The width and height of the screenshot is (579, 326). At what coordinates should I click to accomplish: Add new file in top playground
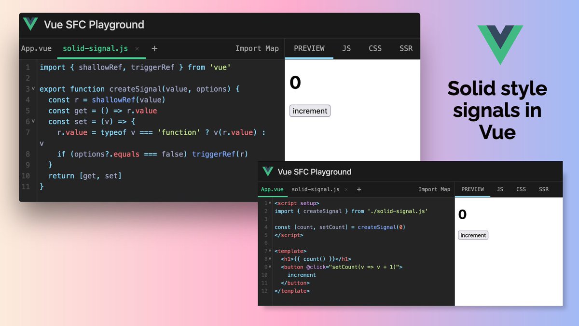154,48
